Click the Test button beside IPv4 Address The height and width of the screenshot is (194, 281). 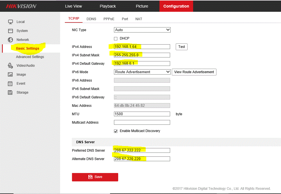(x=182, y=47)
